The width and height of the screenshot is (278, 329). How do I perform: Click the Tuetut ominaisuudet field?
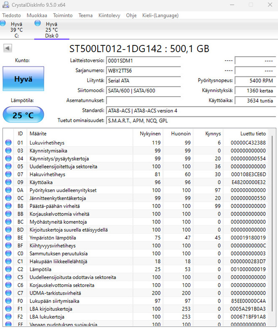tap(191, 121)
